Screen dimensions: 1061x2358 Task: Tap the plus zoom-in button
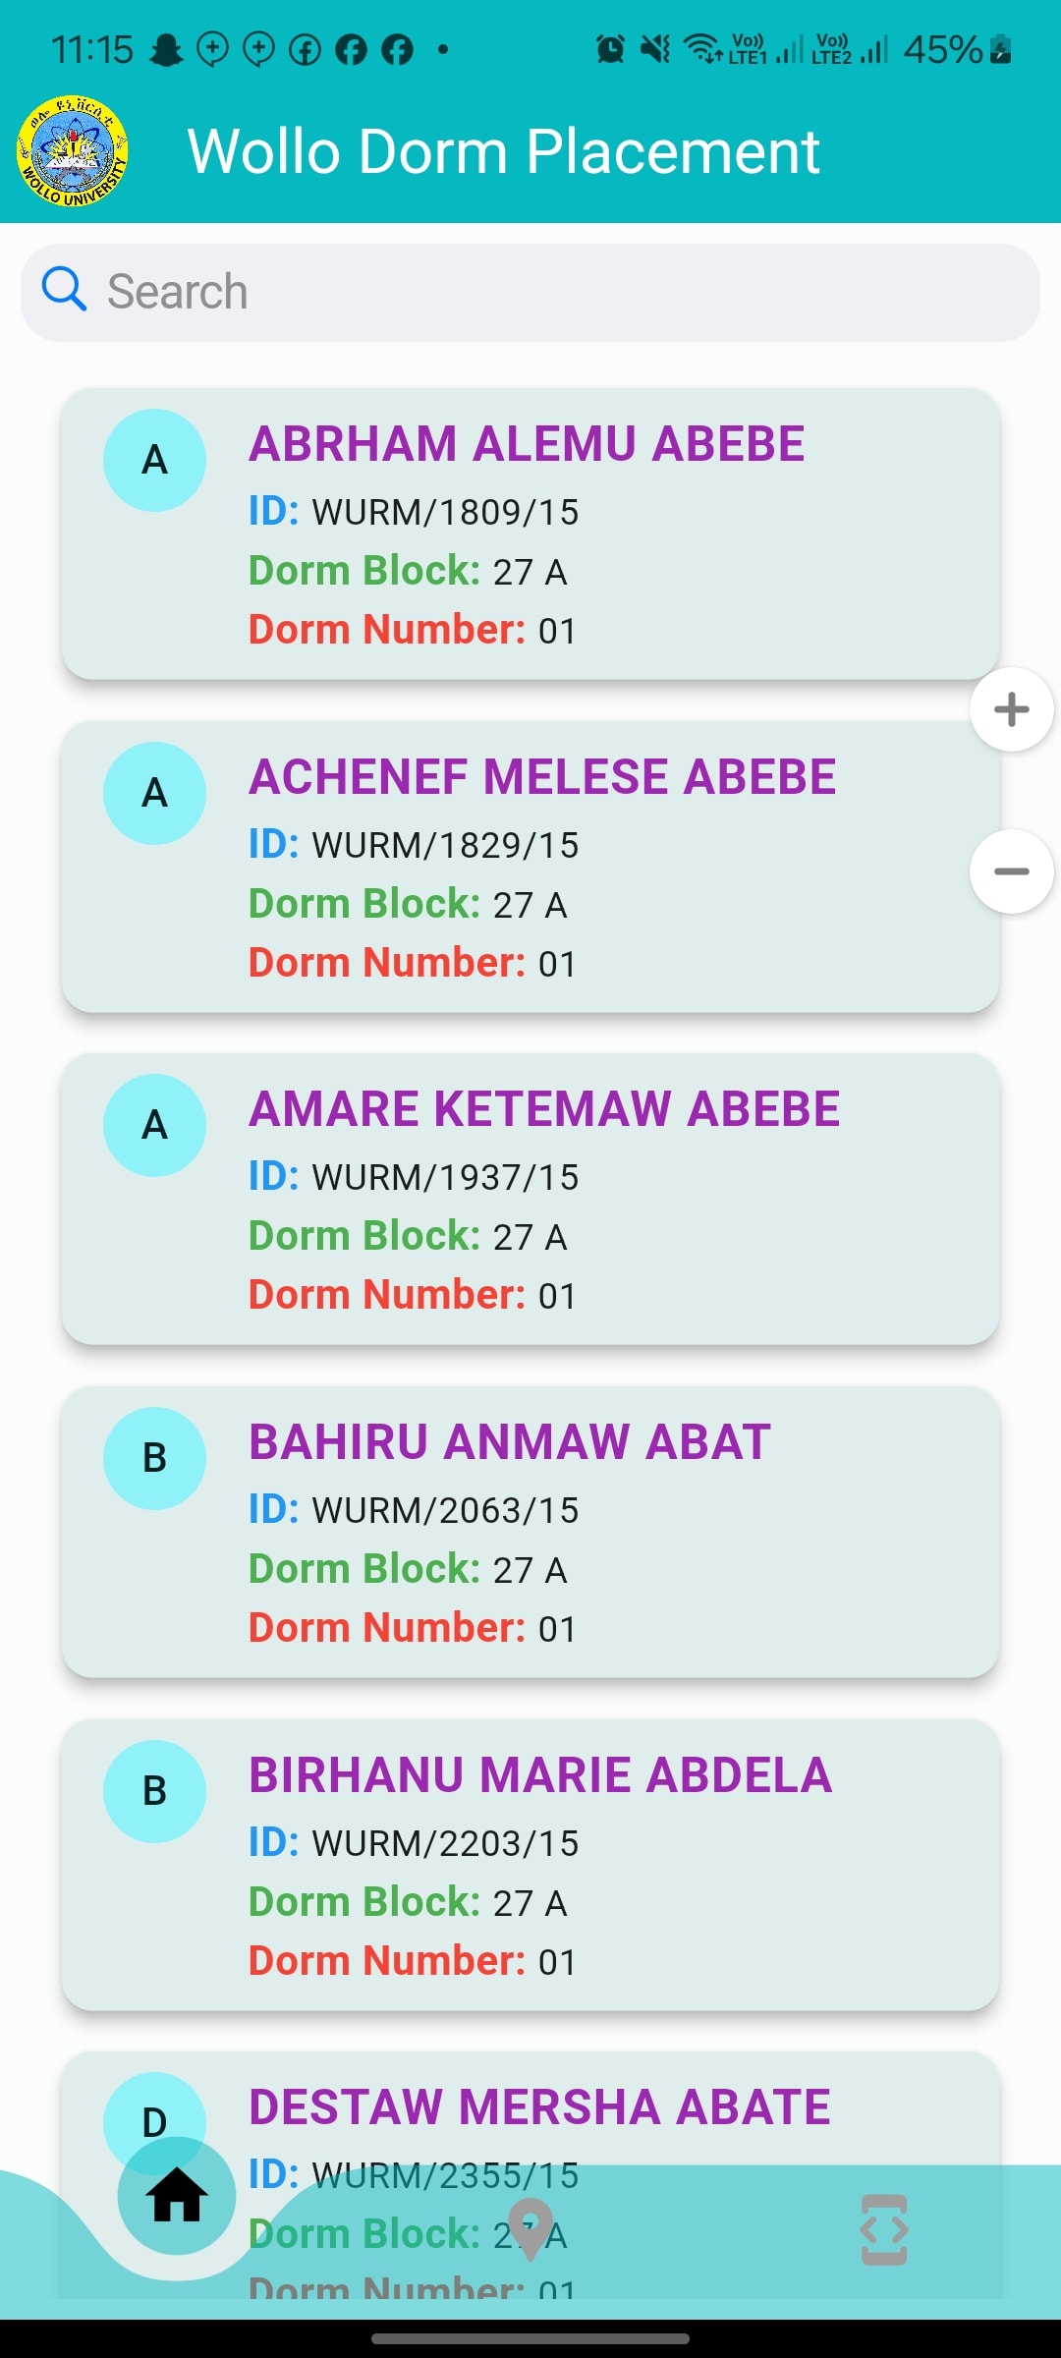click(x=1012, y=709)
